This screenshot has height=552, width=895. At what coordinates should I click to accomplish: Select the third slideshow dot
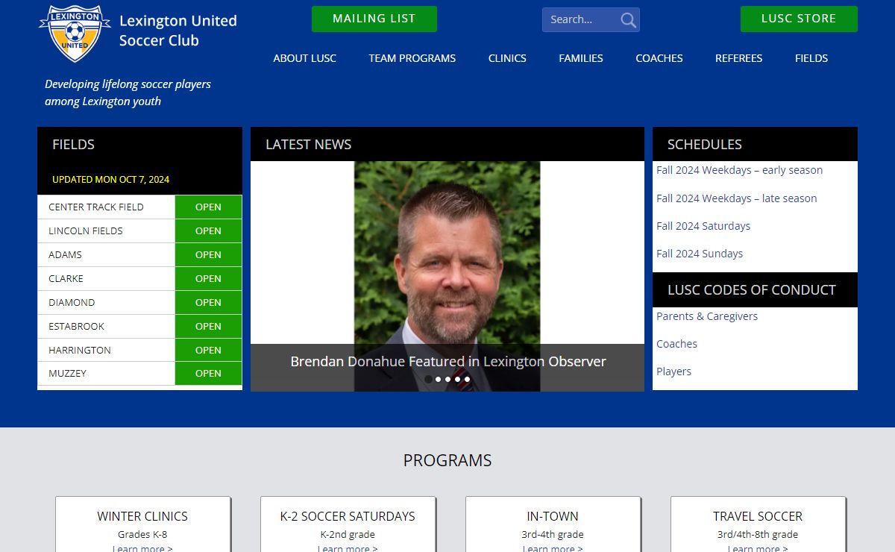[x=447, y=379]
